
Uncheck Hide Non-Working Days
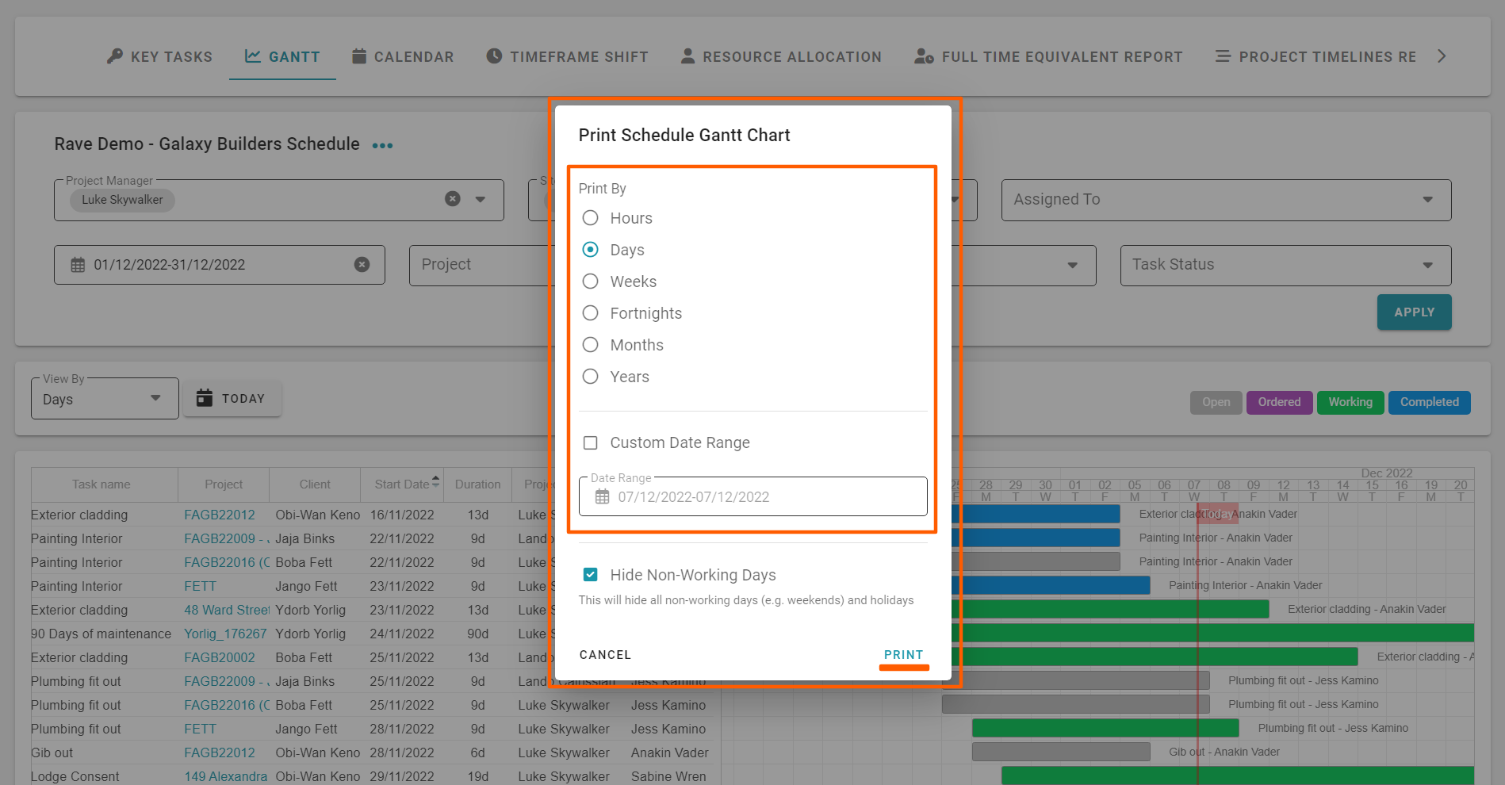(590, 575)
